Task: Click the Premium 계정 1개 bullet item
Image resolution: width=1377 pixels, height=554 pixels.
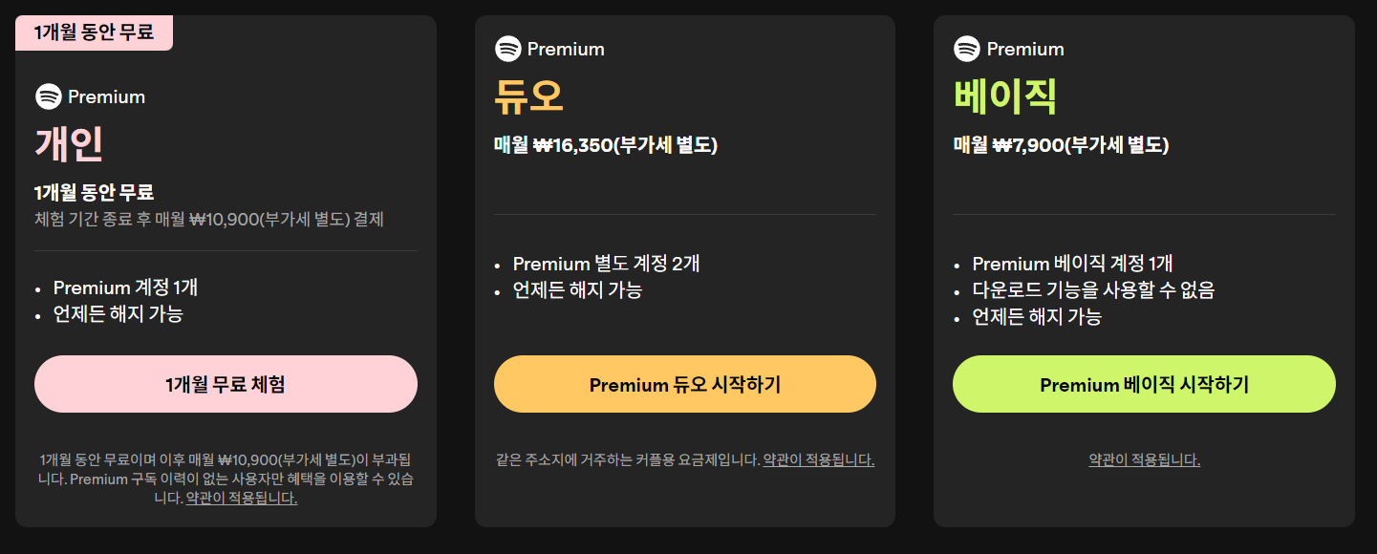Action: tap(125, 288)
